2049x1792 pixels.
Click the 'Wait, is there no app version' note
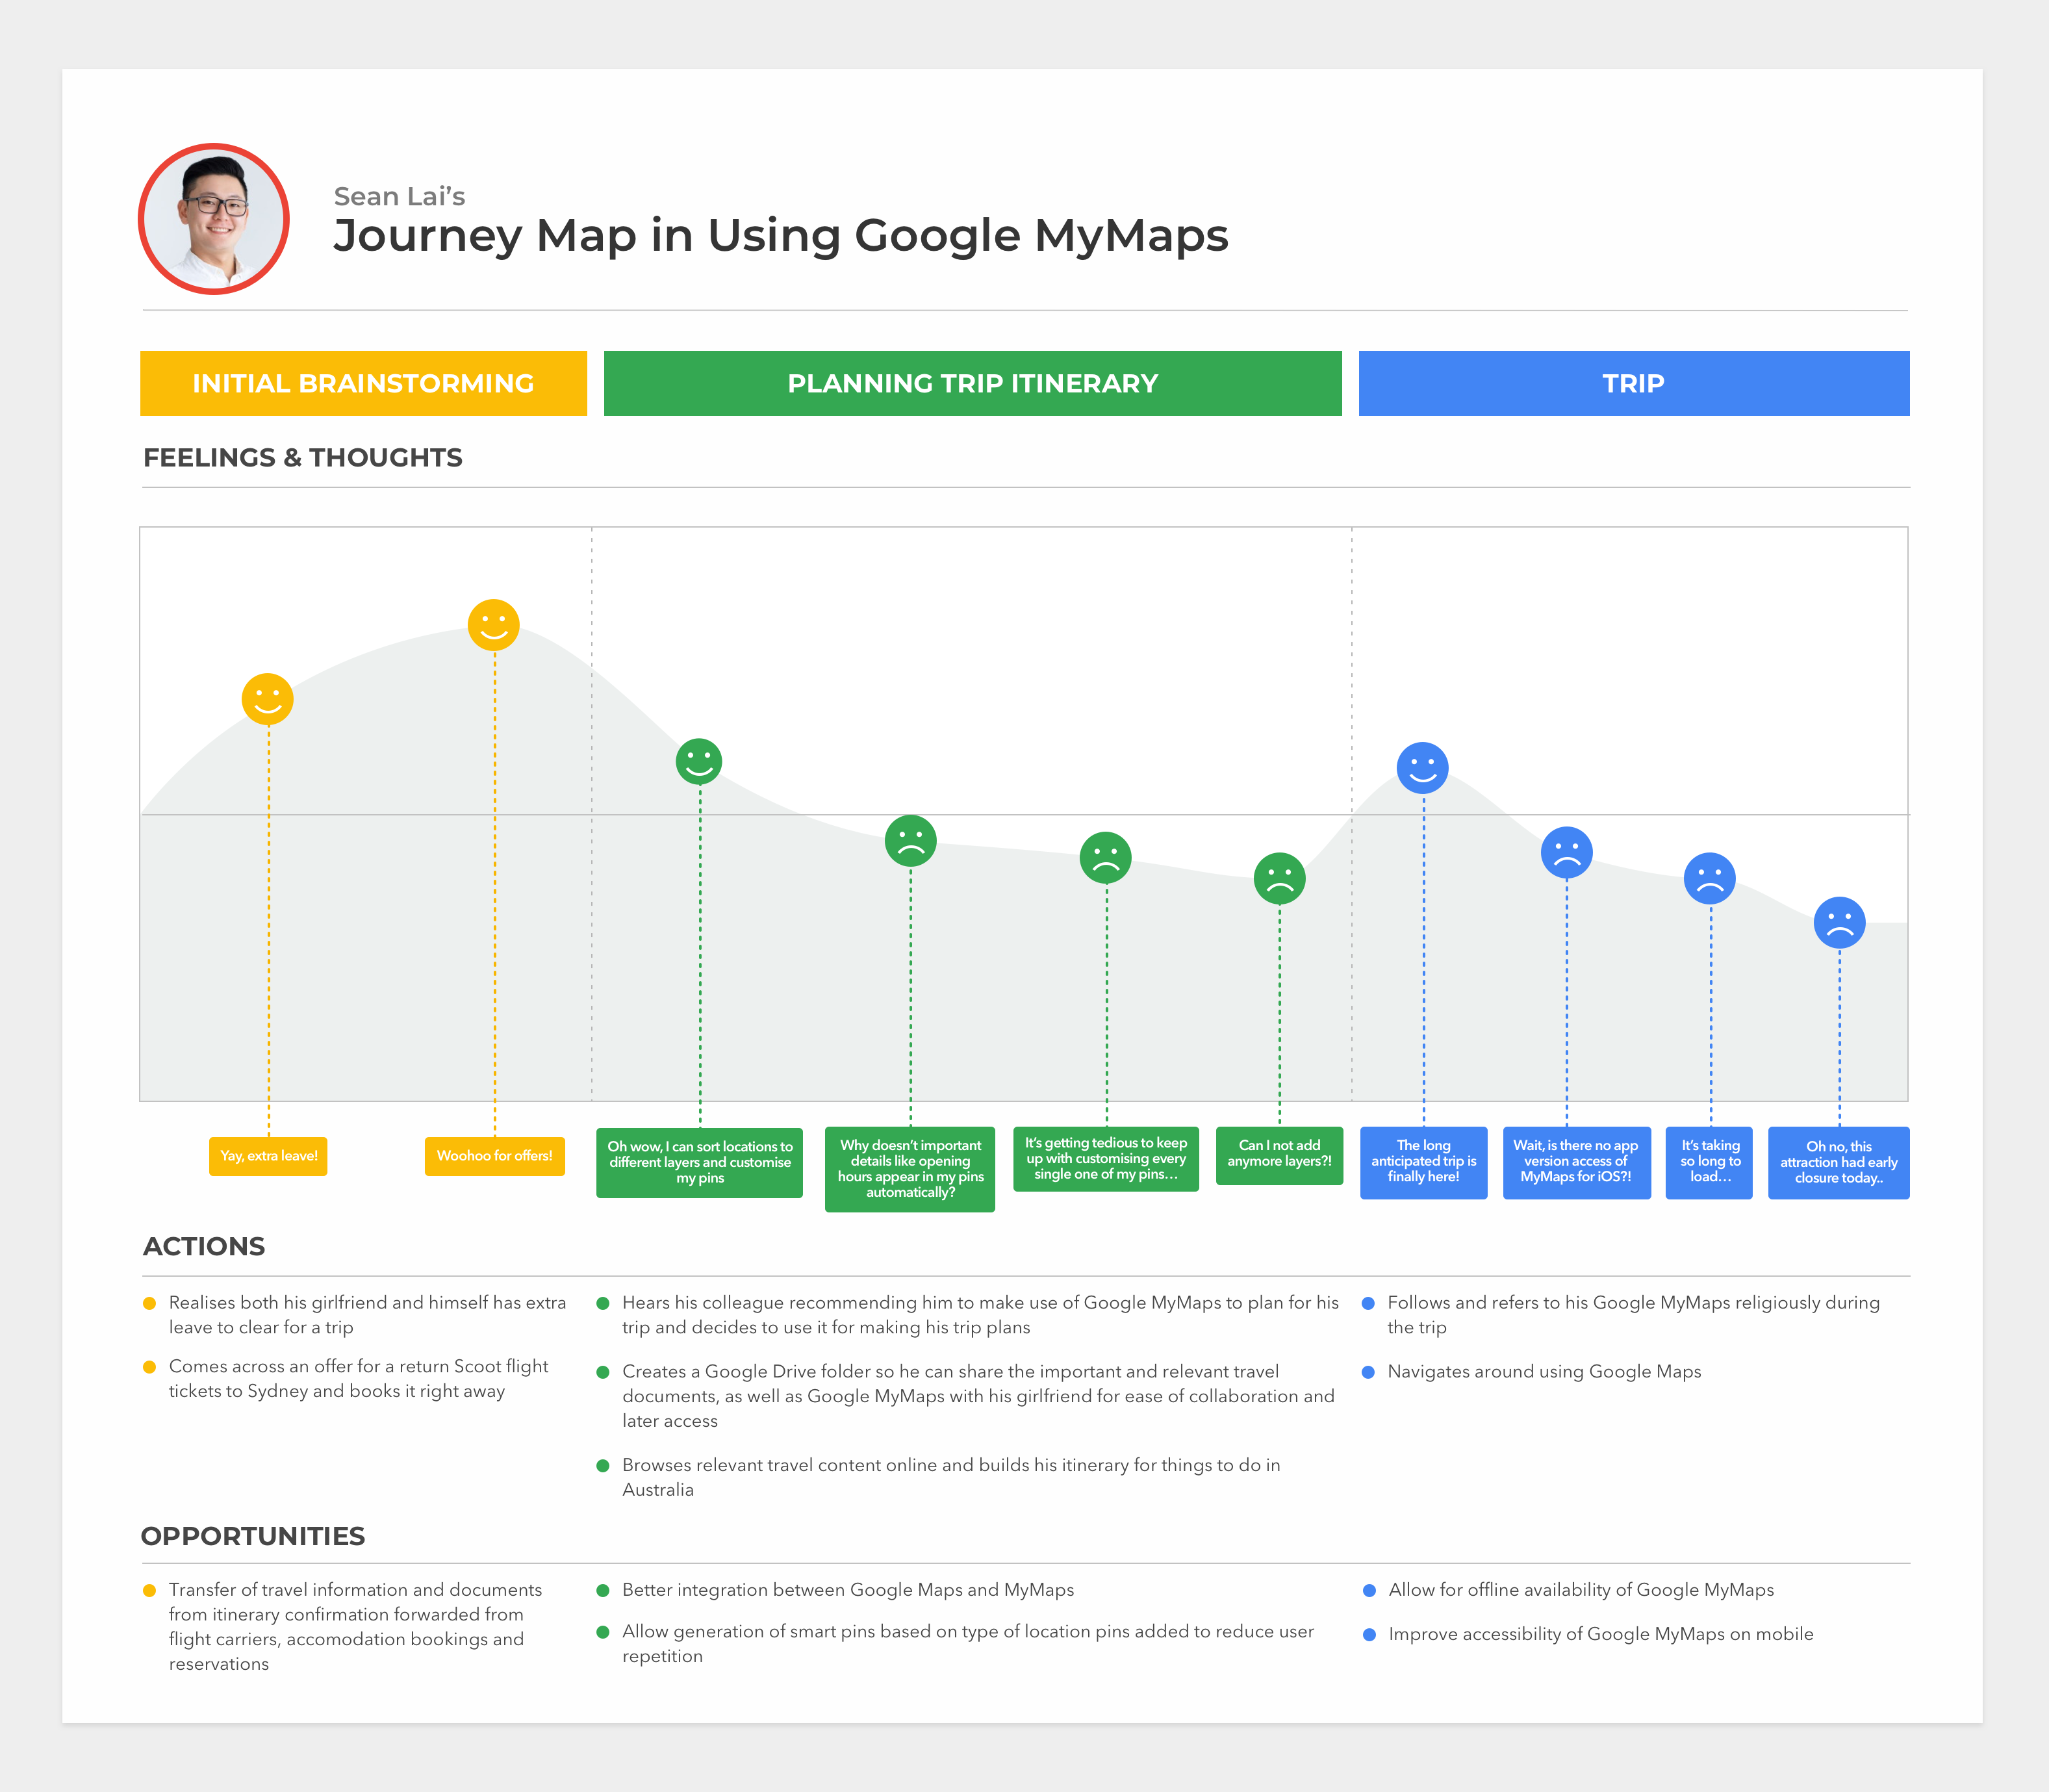pyautogui.click(x=1577, y=1163)
